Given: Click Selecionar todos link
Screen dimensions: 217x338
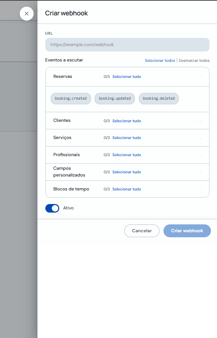Looking at the screenshot, I should (x=160, y=61).
